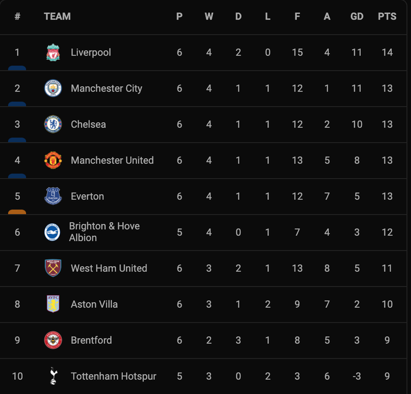Click the Brentford club crest
This screenshot has width=411, height=394.
(53, 340)
